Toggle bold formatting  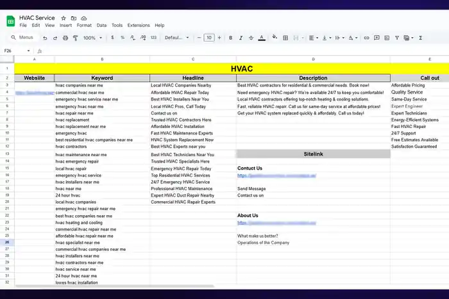tap(230, 38)
